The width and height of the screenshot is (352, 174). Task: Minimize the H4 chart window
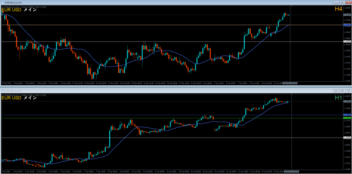[336, 2]
